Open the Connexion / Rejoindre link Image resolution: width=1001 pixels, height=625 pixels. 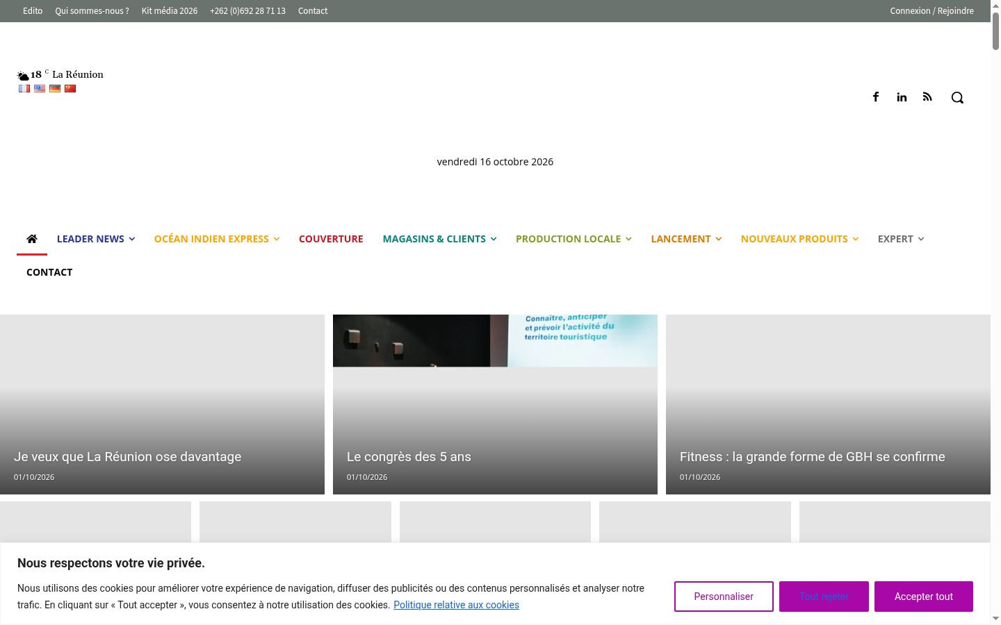(931, 11)
